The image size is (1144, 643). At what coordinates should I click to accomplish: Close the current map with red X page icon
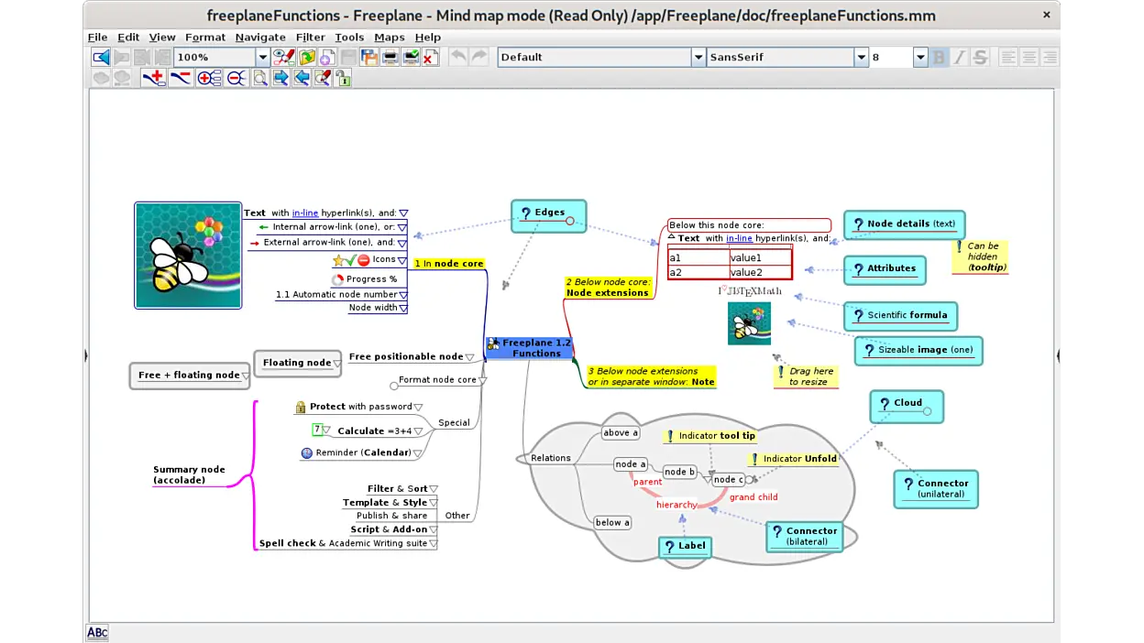click(431, 57)
